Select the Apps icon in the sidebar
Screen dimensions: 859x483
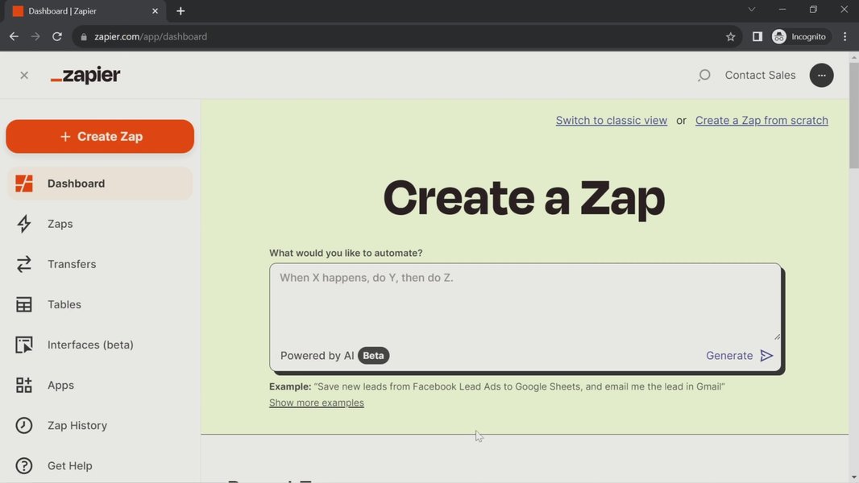[24, 385]
